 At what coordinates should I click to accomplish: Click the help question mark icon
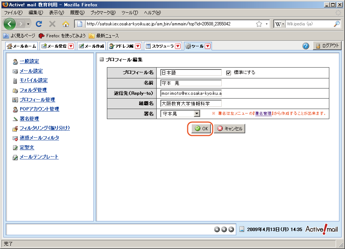306,46
